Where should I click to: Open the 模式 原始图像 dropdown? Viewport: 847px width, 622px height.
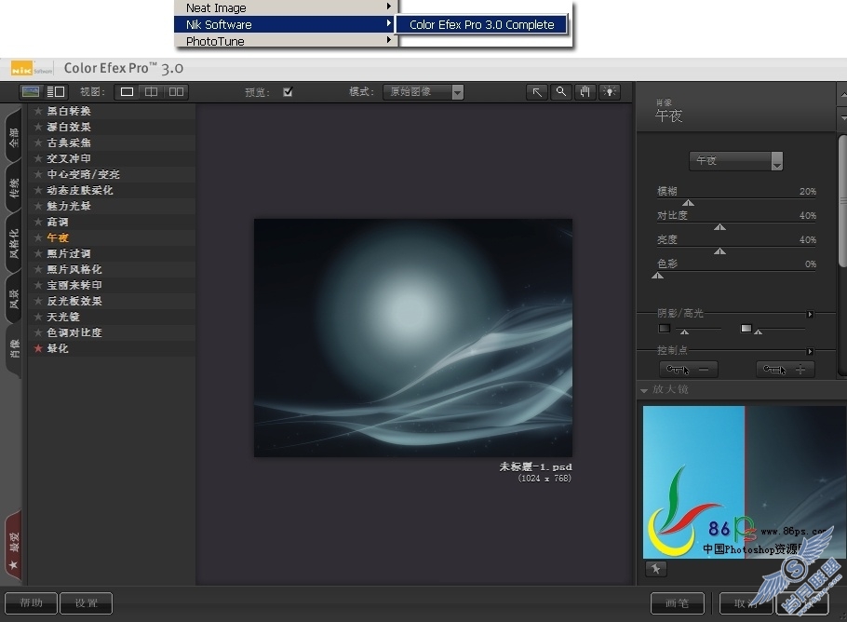(x=423, y=92)
